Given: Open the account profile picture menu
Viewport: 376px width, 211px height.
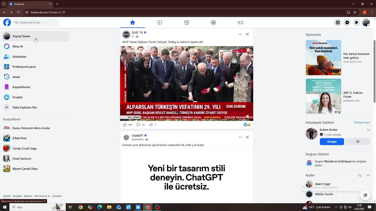Looking at the screenshot, I should [x=366, y=23].
